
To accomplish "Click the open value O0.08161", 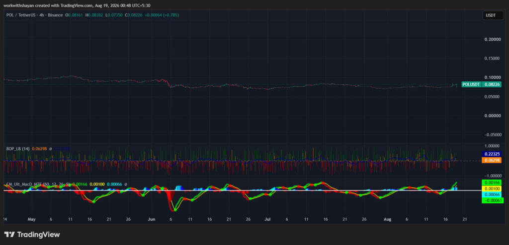I will tap(74, 15).
